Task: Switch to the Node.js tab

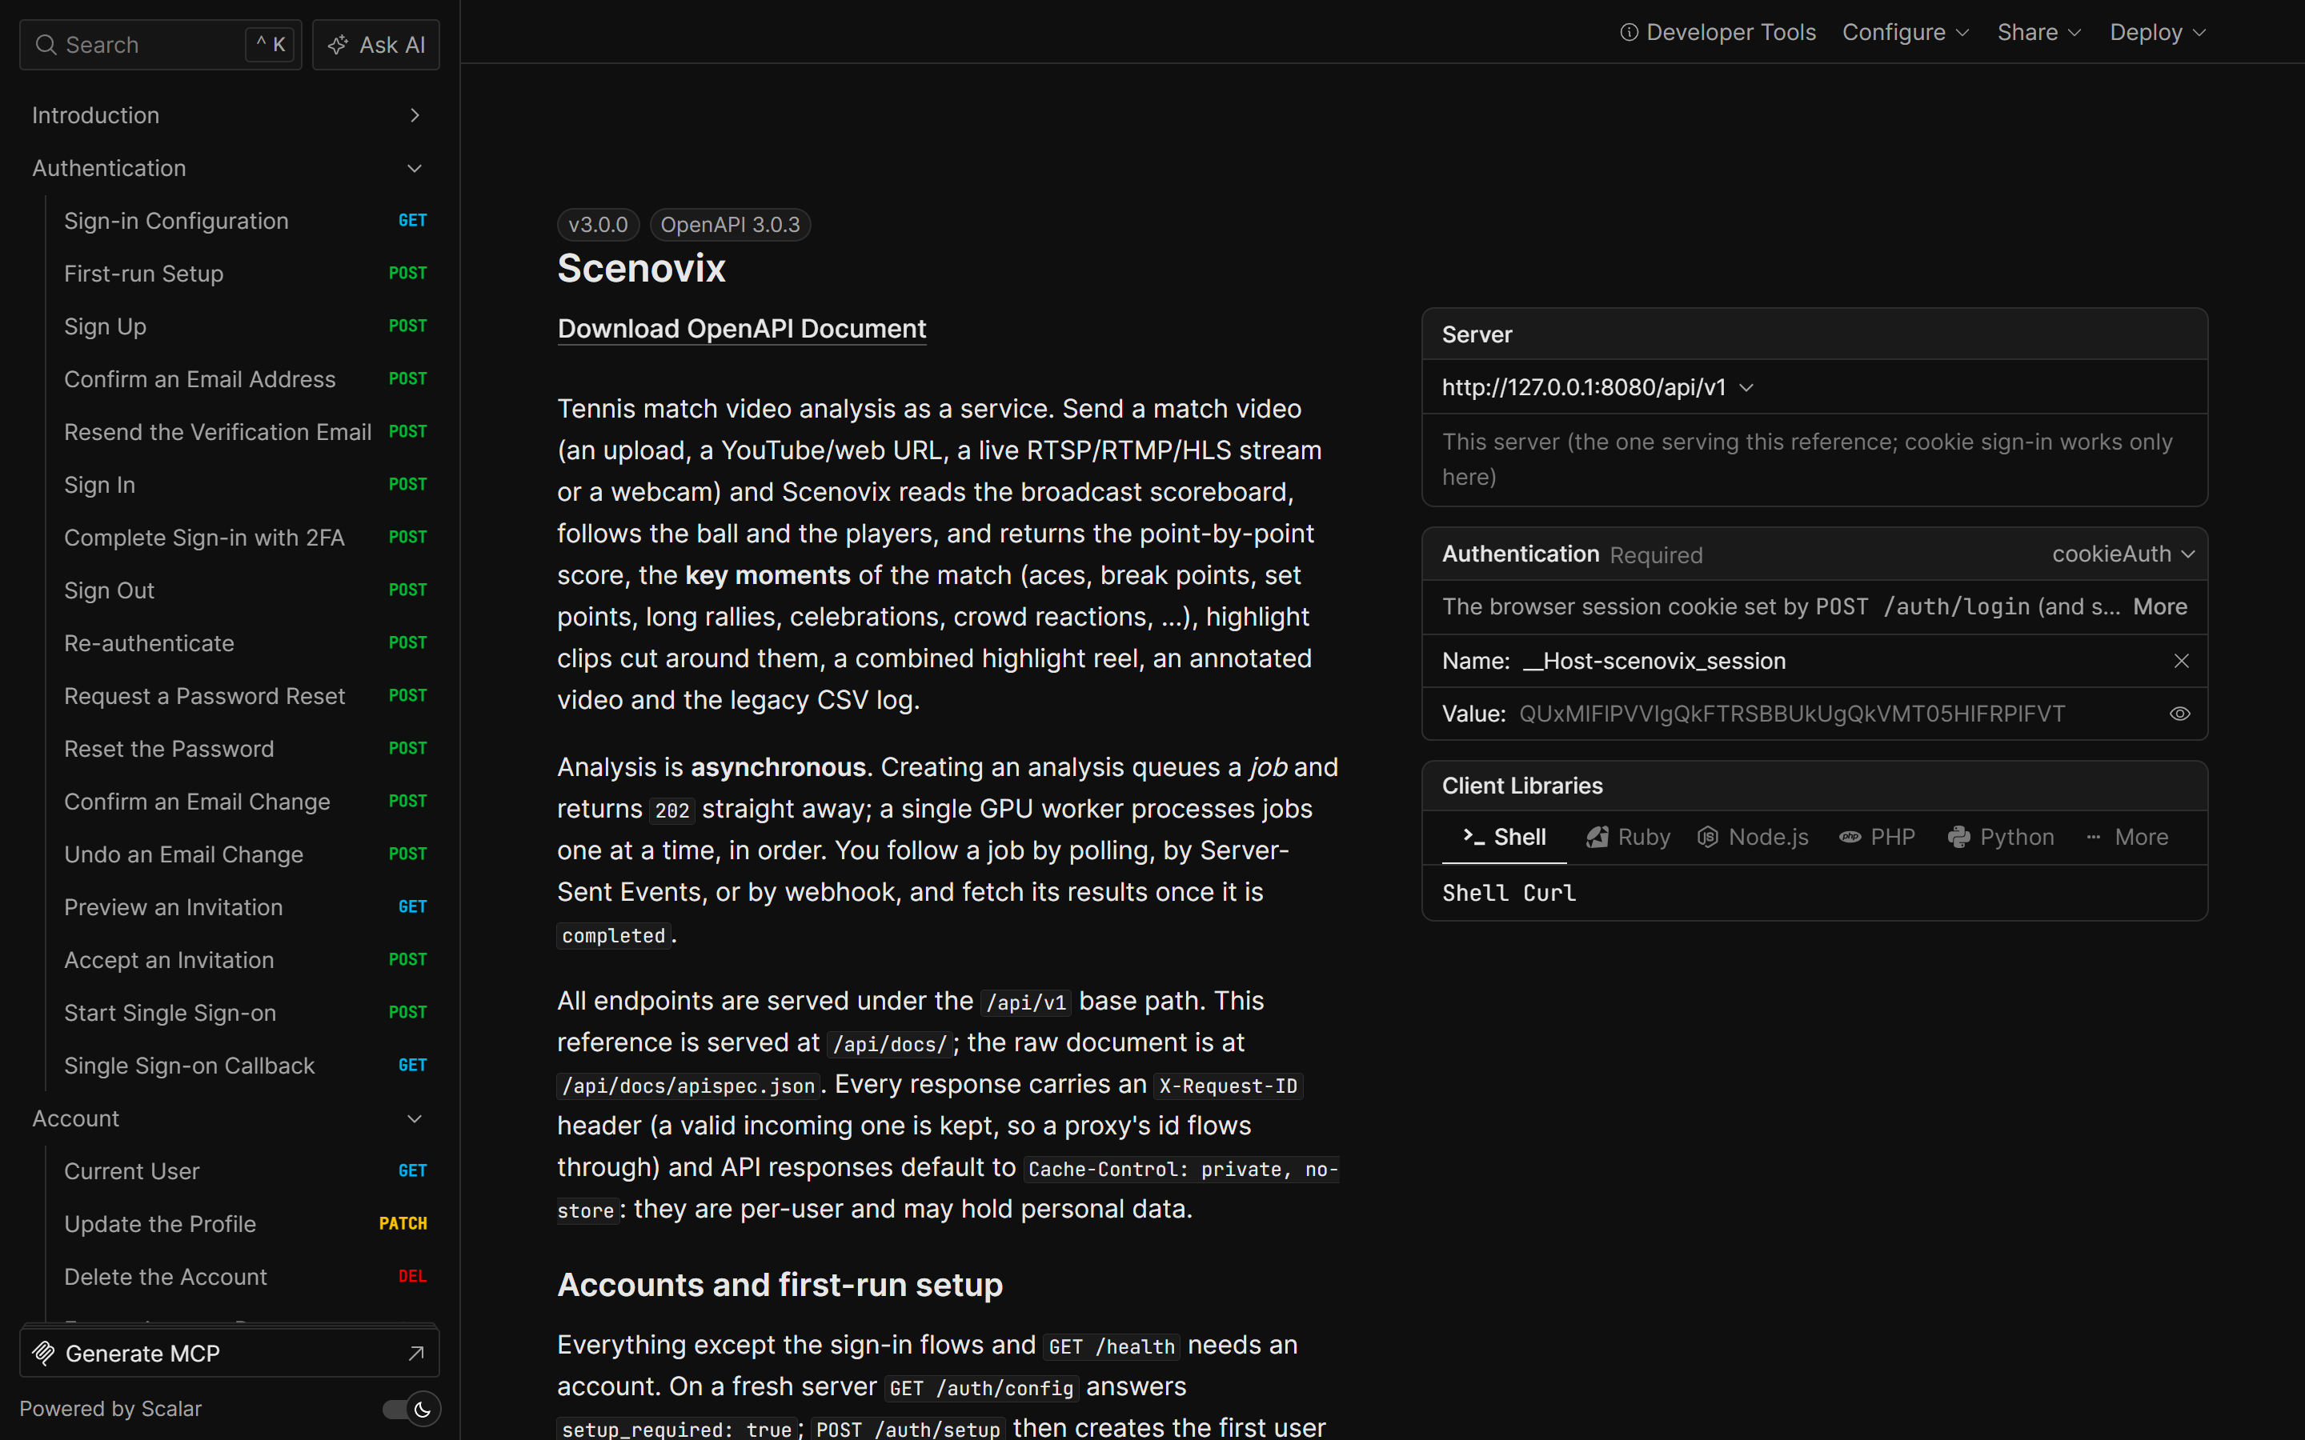Action: pyautogui.click(x=1753, y=837)
